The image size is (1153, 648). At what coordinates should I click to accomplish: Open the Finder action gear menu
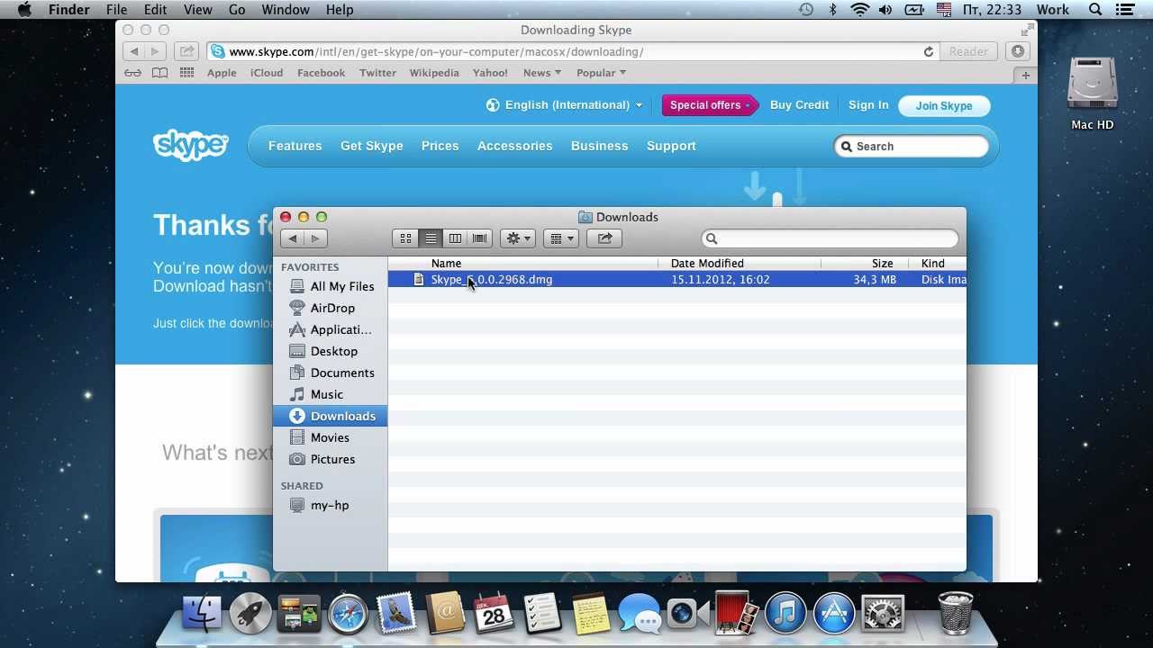pyautogui.click(x=518, y=238)
